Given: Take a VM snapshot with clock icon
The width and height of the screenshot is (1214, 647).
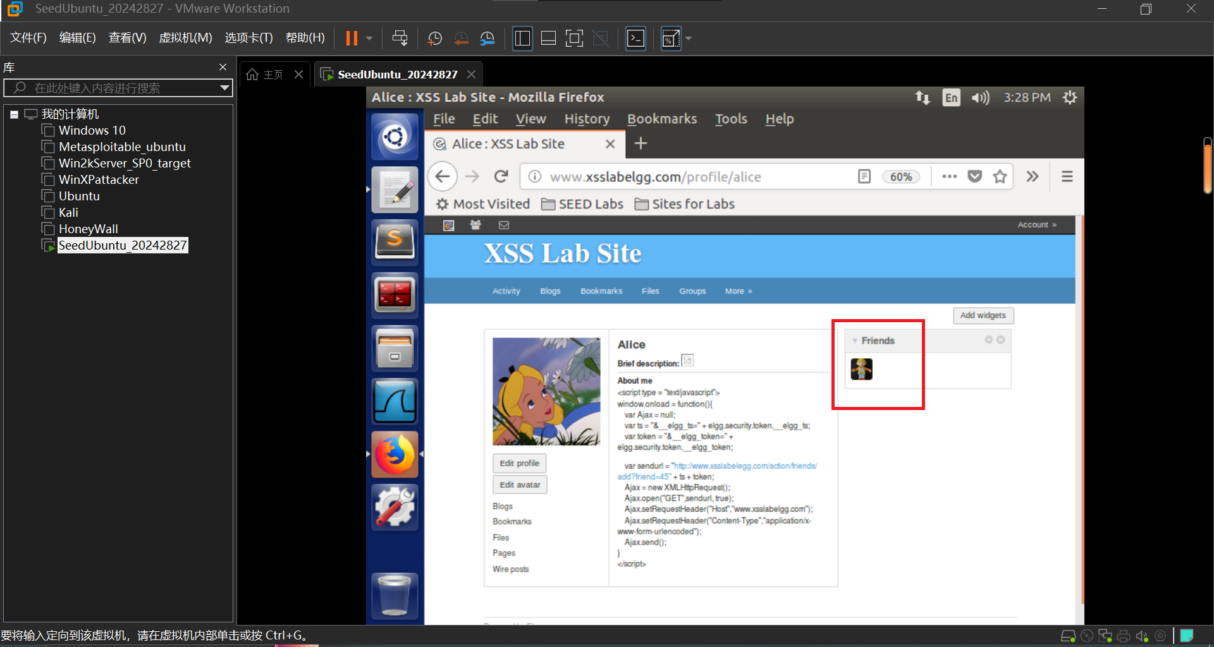Looking at the screenshot, I should 435,39.
